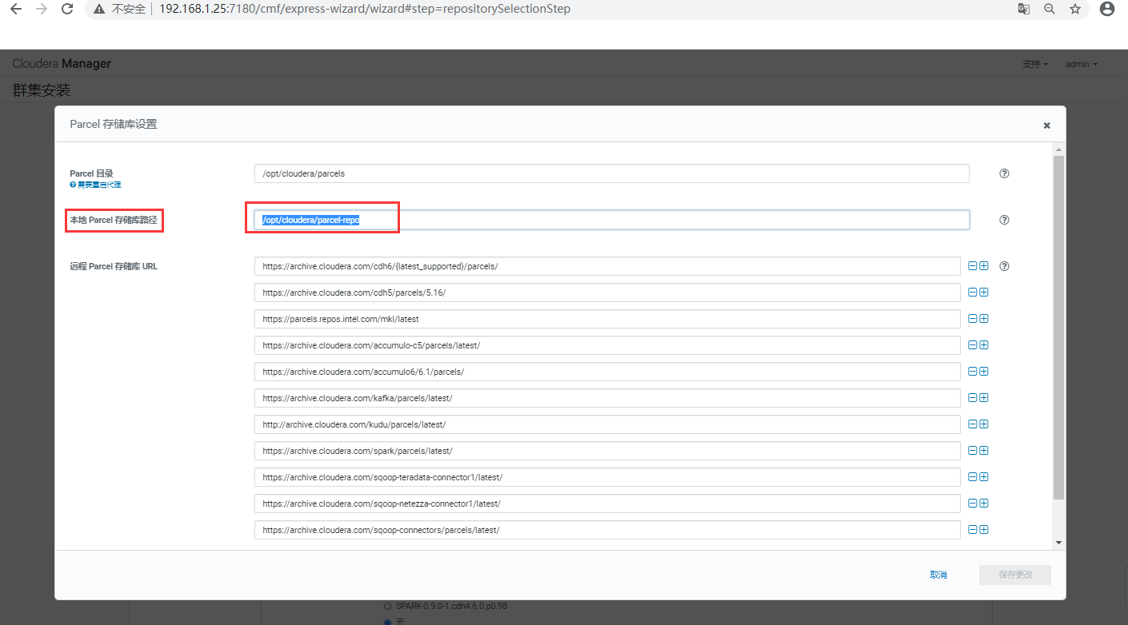
Task: Click the Parcel 目录 path field
Action: pos(612,173)
